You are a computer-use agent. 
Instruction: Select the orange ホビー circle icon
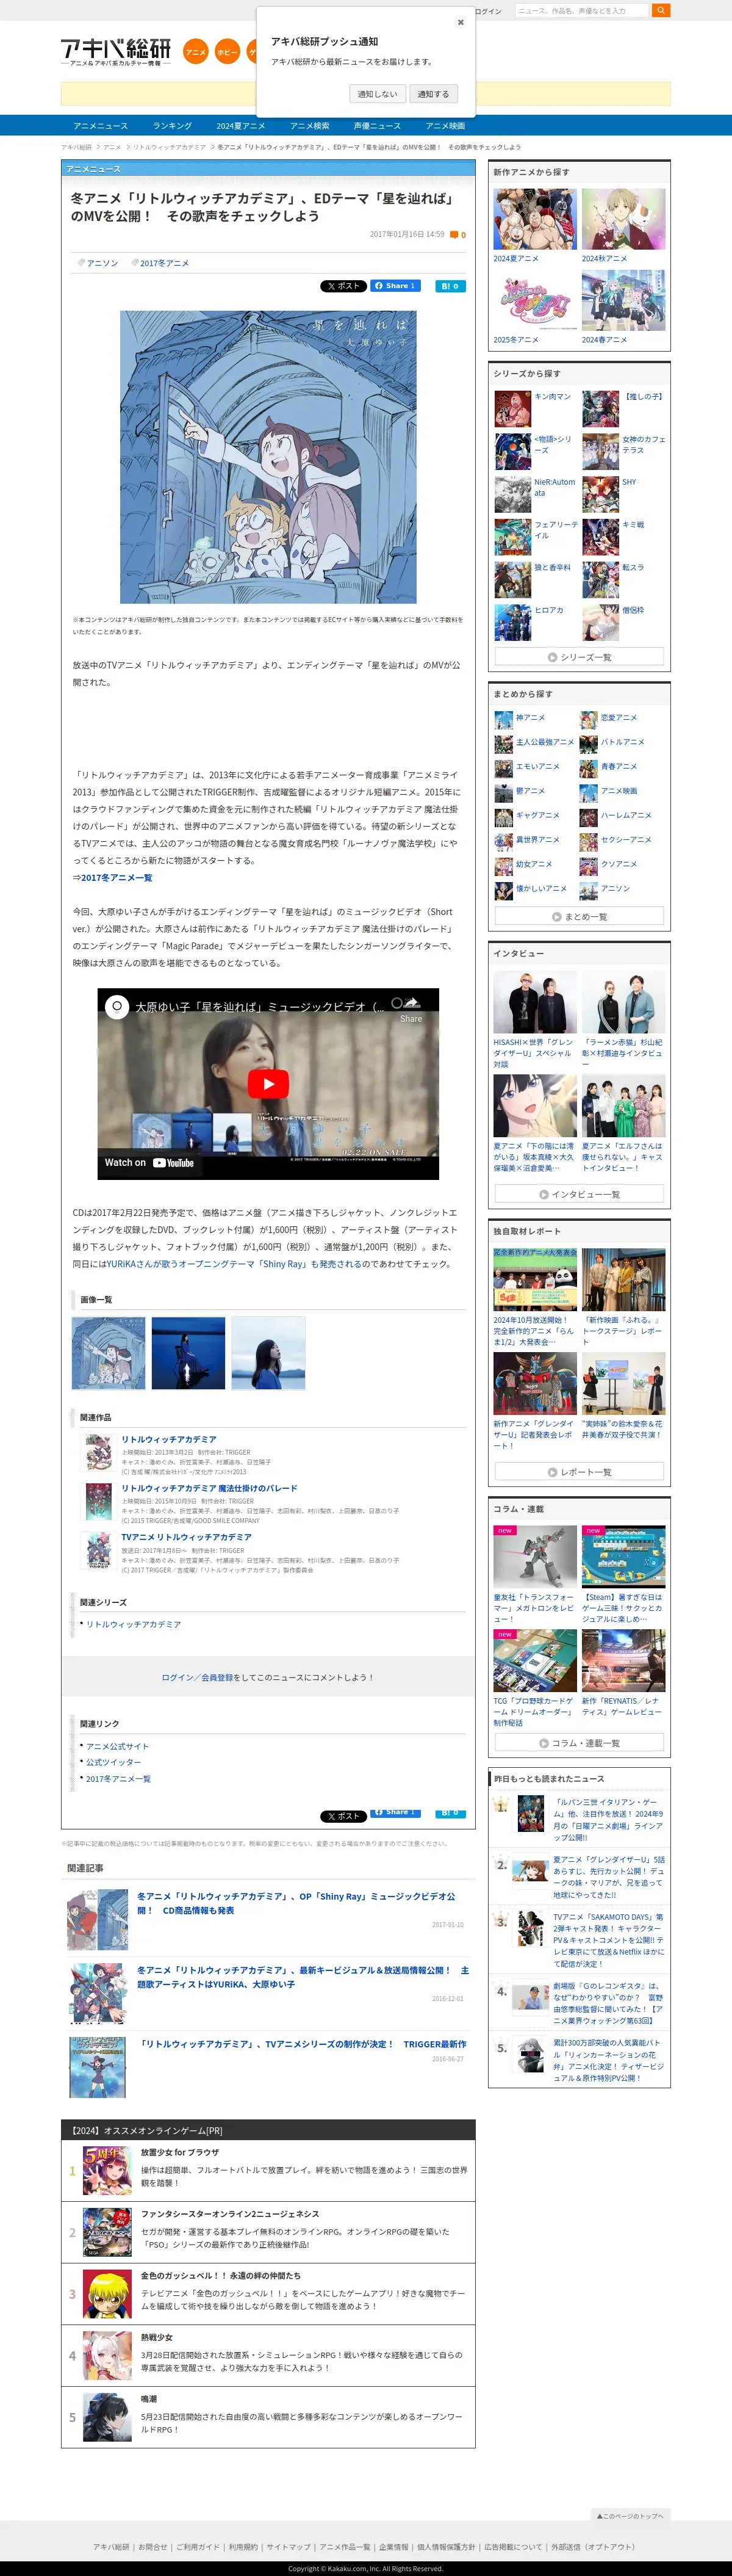click(228, 52)
